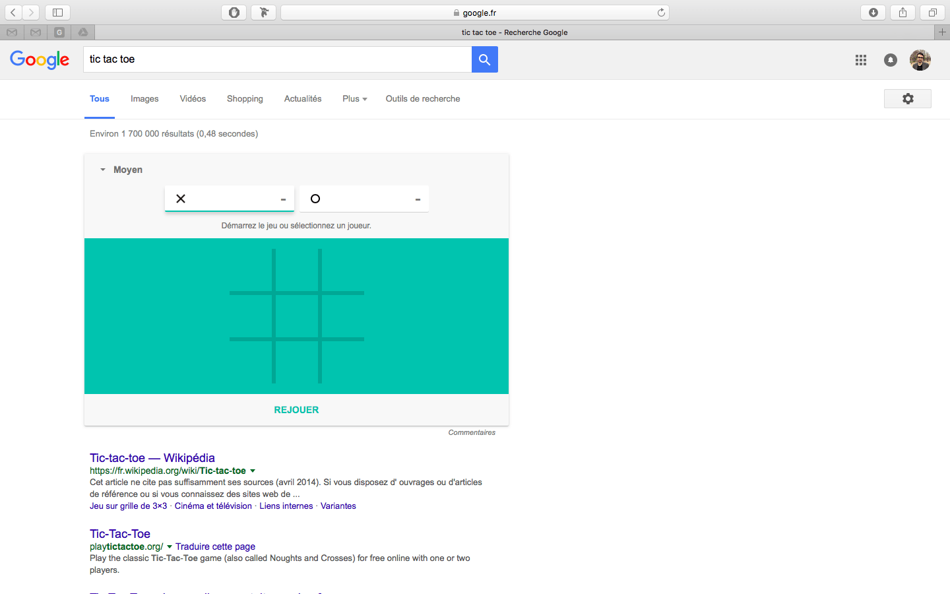Viewport: 950px width, 594px height.
Task: Click the https://fr.wikipedia.org/wiki/Tic-tac-toe URL text
Action: (x=168, y=471)
